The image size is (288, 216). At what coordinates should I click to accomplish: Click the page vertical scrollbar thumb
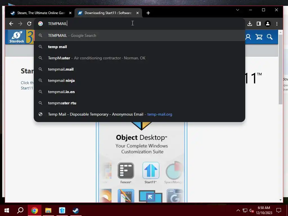[280, 69]
